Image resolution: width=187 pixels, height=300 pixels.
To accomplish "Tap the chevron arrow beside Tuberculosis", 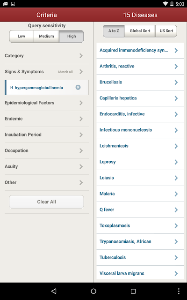I will click(x=176, y=257).
